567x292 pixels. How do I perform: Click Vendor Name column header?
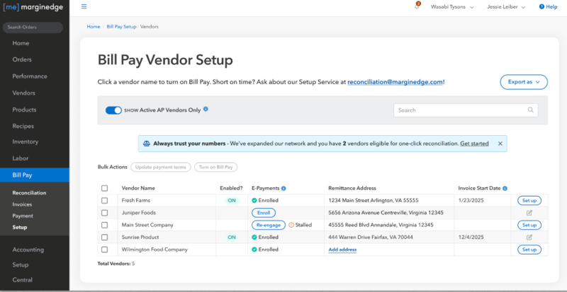[138, 188]
